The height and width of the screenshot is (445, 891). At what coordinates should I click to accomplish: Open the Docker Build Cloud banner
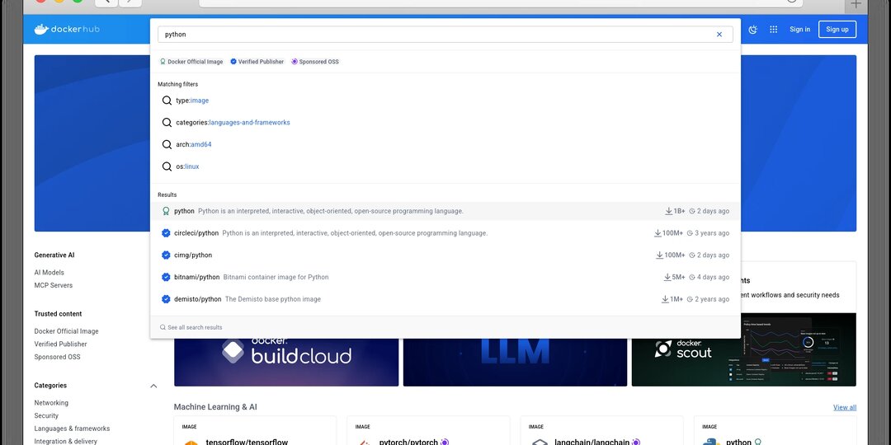286,363
